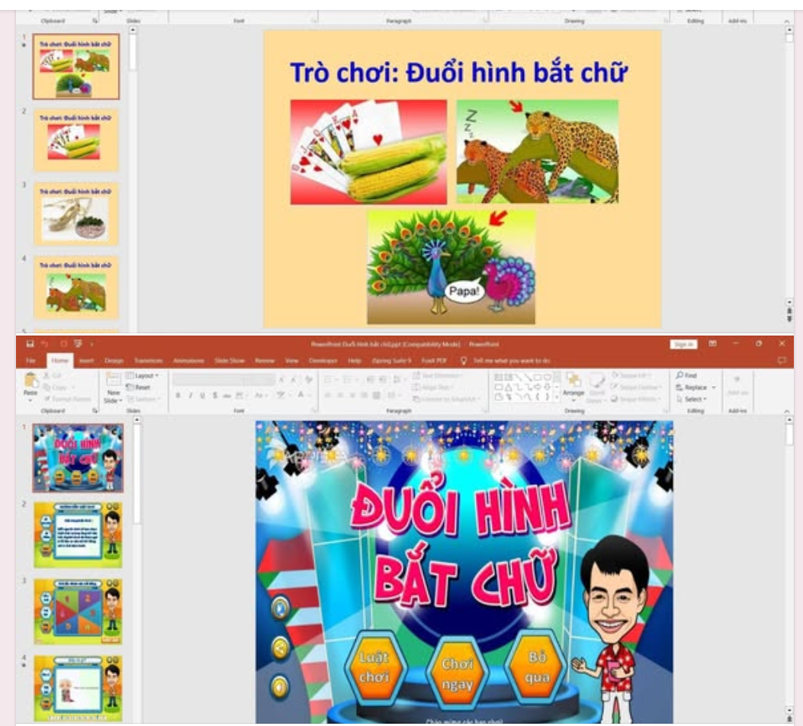The image size is (803, 726).
Task: Toggle Italic formatting in Font group
Action: 190,395
